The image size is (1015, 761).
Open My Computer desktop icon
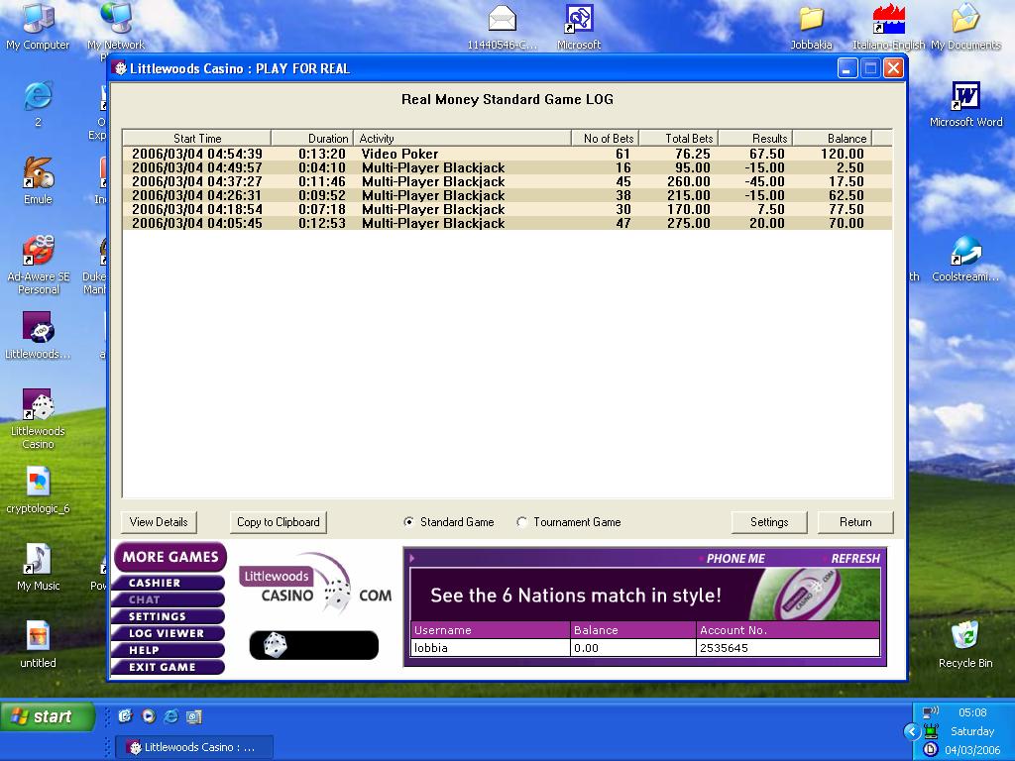pos(38,26)
